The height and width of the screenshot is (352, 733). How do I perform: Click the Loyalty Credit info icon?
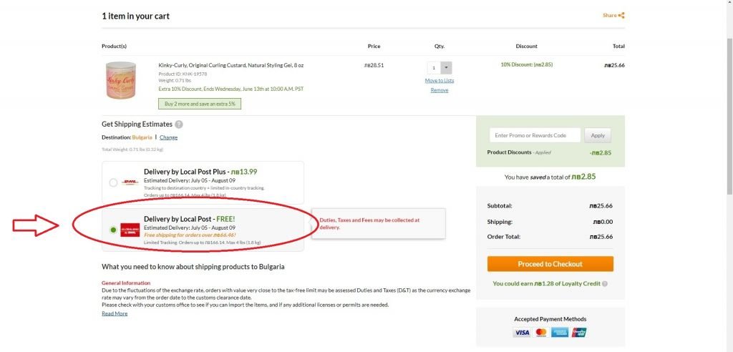click(605, 284)
